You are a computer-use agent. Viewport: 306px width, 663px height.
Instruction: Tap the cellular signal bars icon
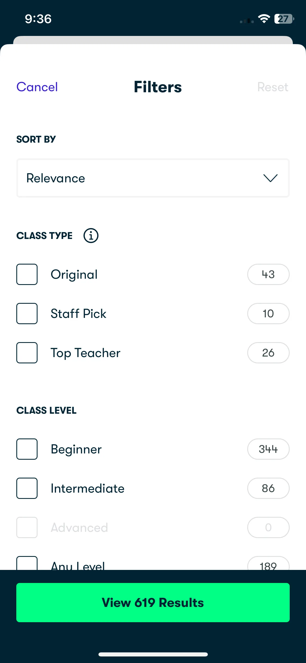(247, 21)
